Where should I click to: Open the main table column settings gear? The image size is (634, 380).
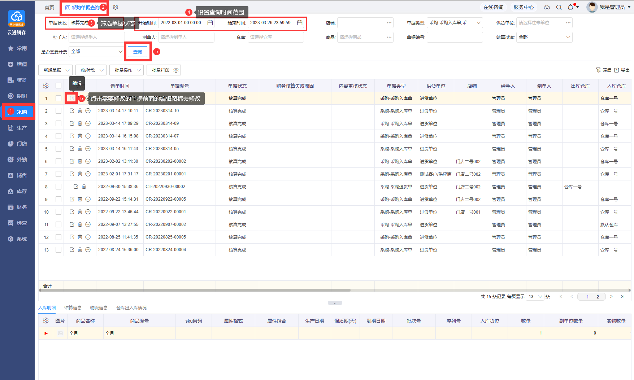tap(45, 86)
